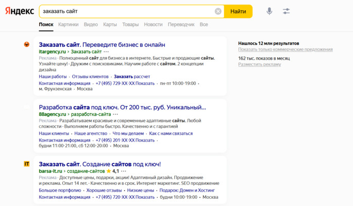Click the 'Разместить рекламу' link
Viewport: 353px width, 206px height.
click(259, 64)
